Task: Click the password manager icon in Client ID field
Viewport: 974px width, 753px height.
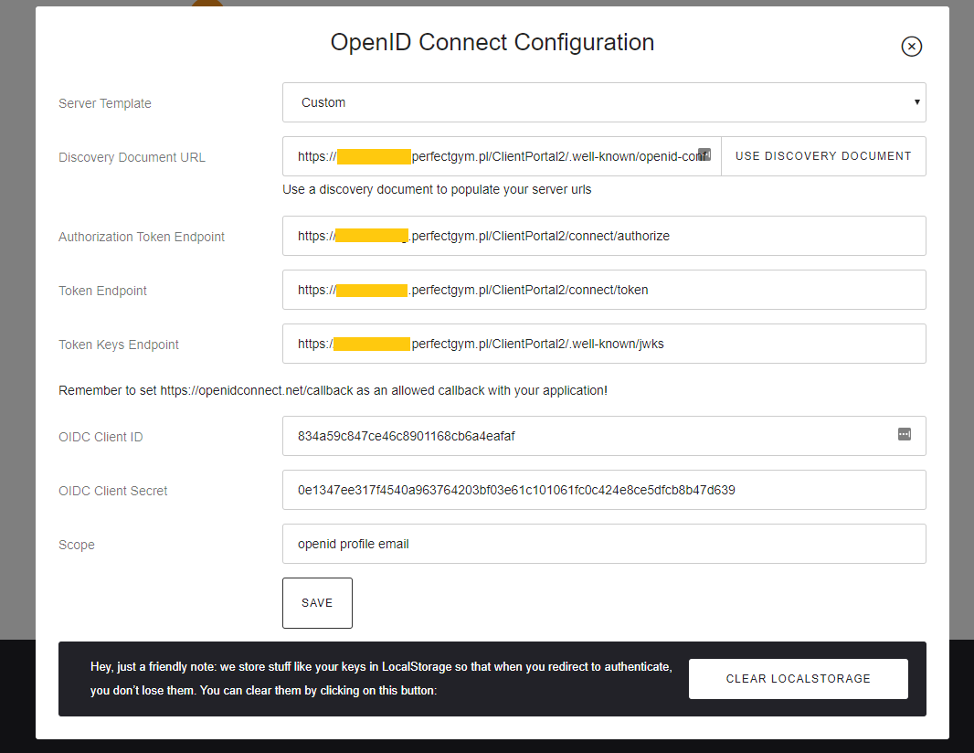Action: pos(904,434)
